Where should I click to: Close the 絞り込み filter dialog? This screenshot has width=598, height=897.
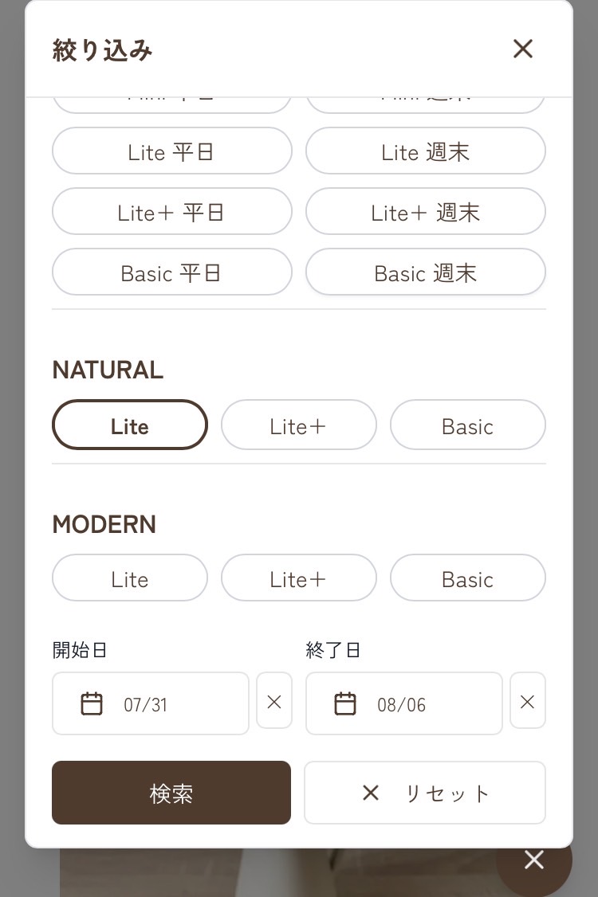point(522,49)
